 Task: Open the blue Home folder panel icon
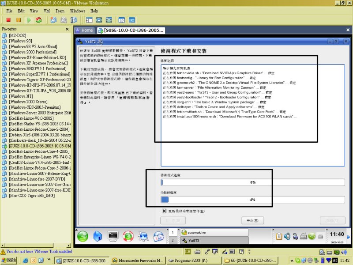(98, 236)
